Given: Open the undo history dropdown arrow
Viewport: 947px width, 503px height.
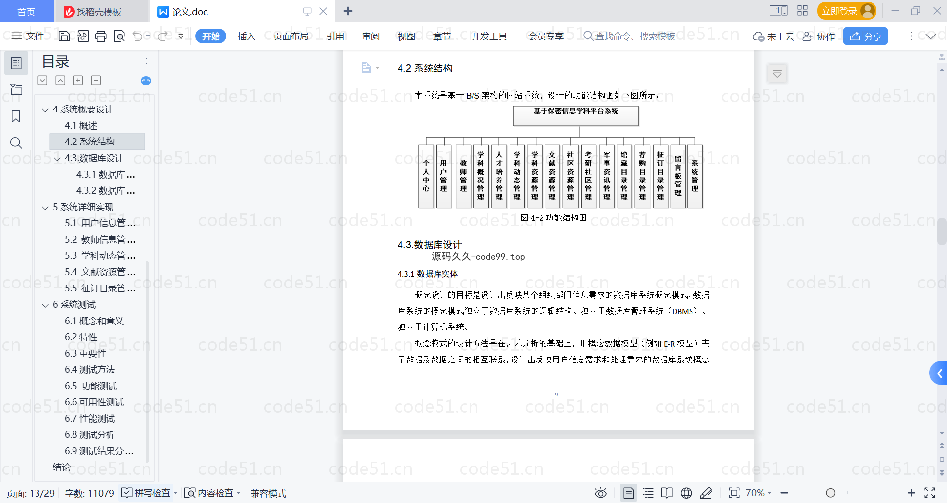Looking at the screenshot, I should click(148, 36).
